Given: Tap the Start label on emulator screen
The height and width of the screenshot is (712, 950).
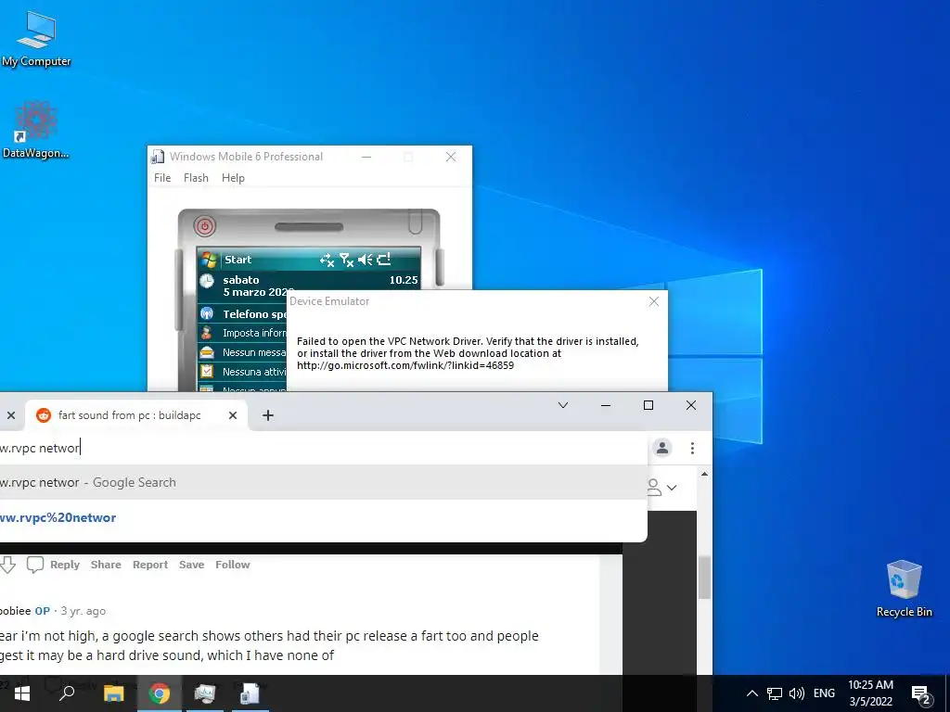Looking at the screenshot, I should coord(238,260).
